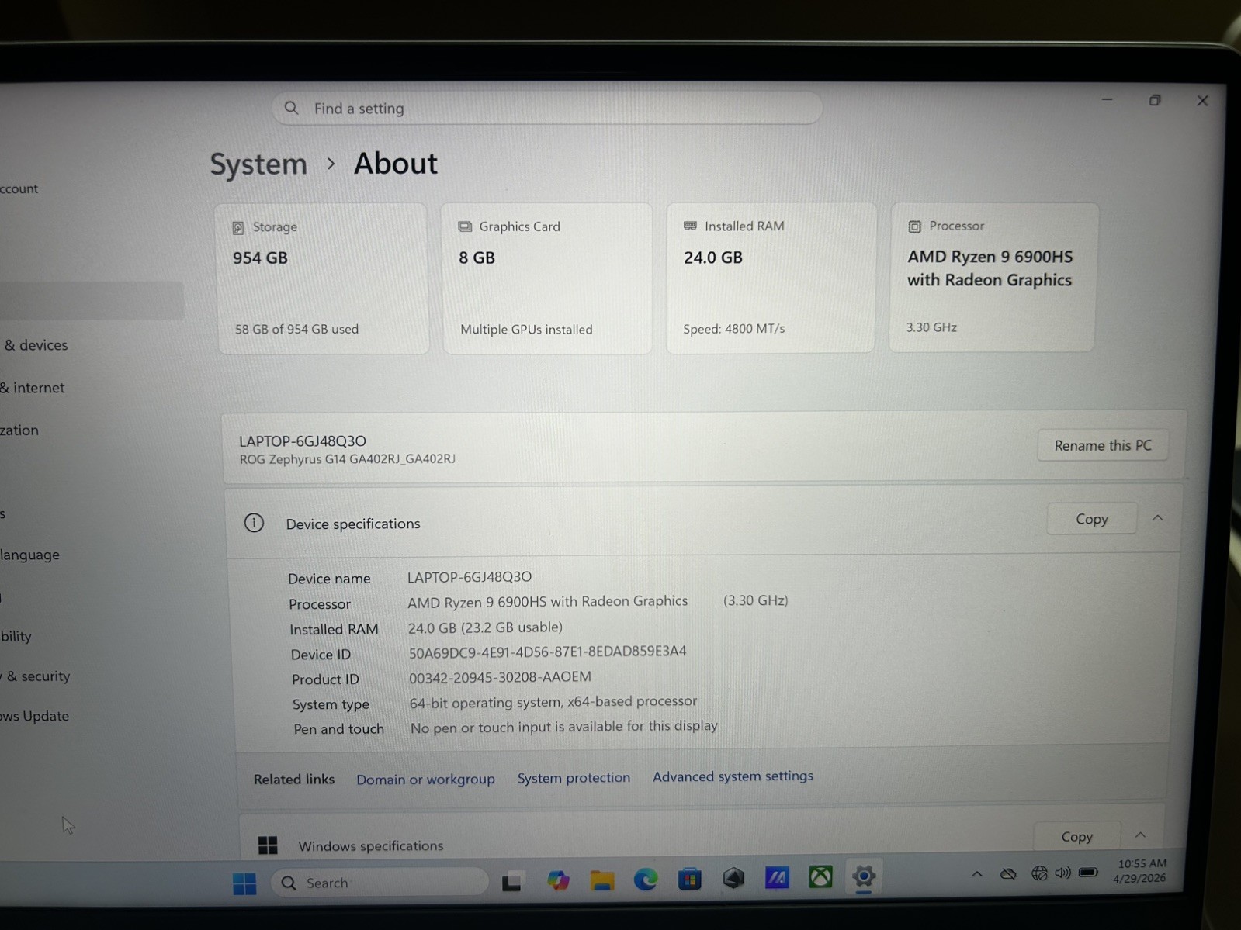Screen dimensions: 1241x930
Task: Open Armoury Crate from the taskbar
Action: (733, 878)
